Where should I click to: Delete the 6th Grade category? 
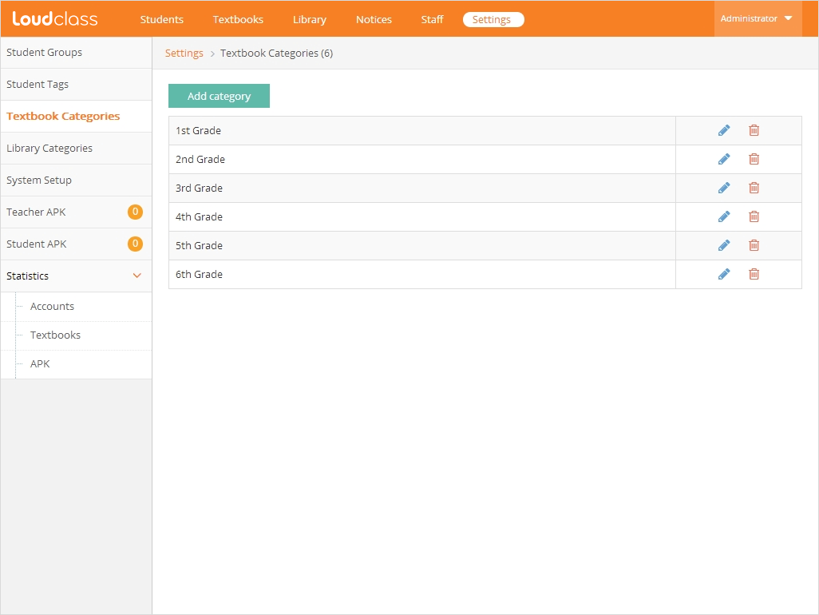tap(754, 274)
